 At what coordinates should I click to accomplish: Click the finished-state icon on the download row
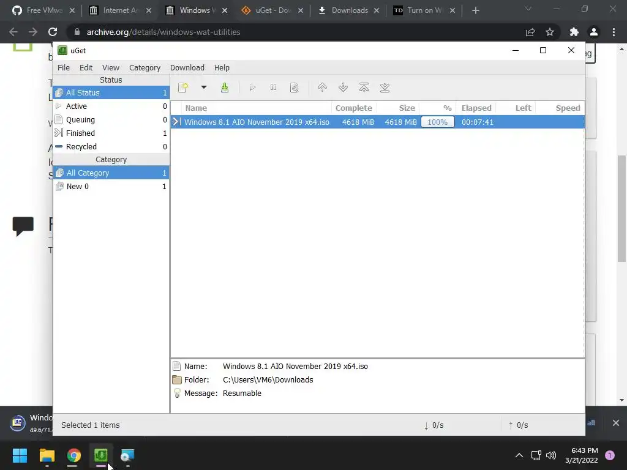(x=176, y=122)
